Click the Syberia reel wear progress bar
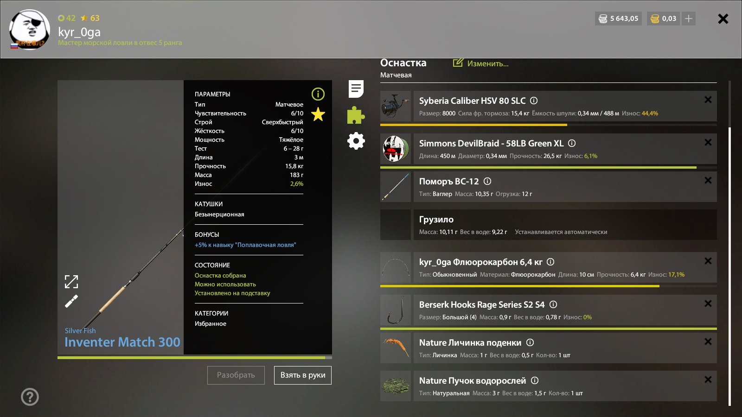 549,125
